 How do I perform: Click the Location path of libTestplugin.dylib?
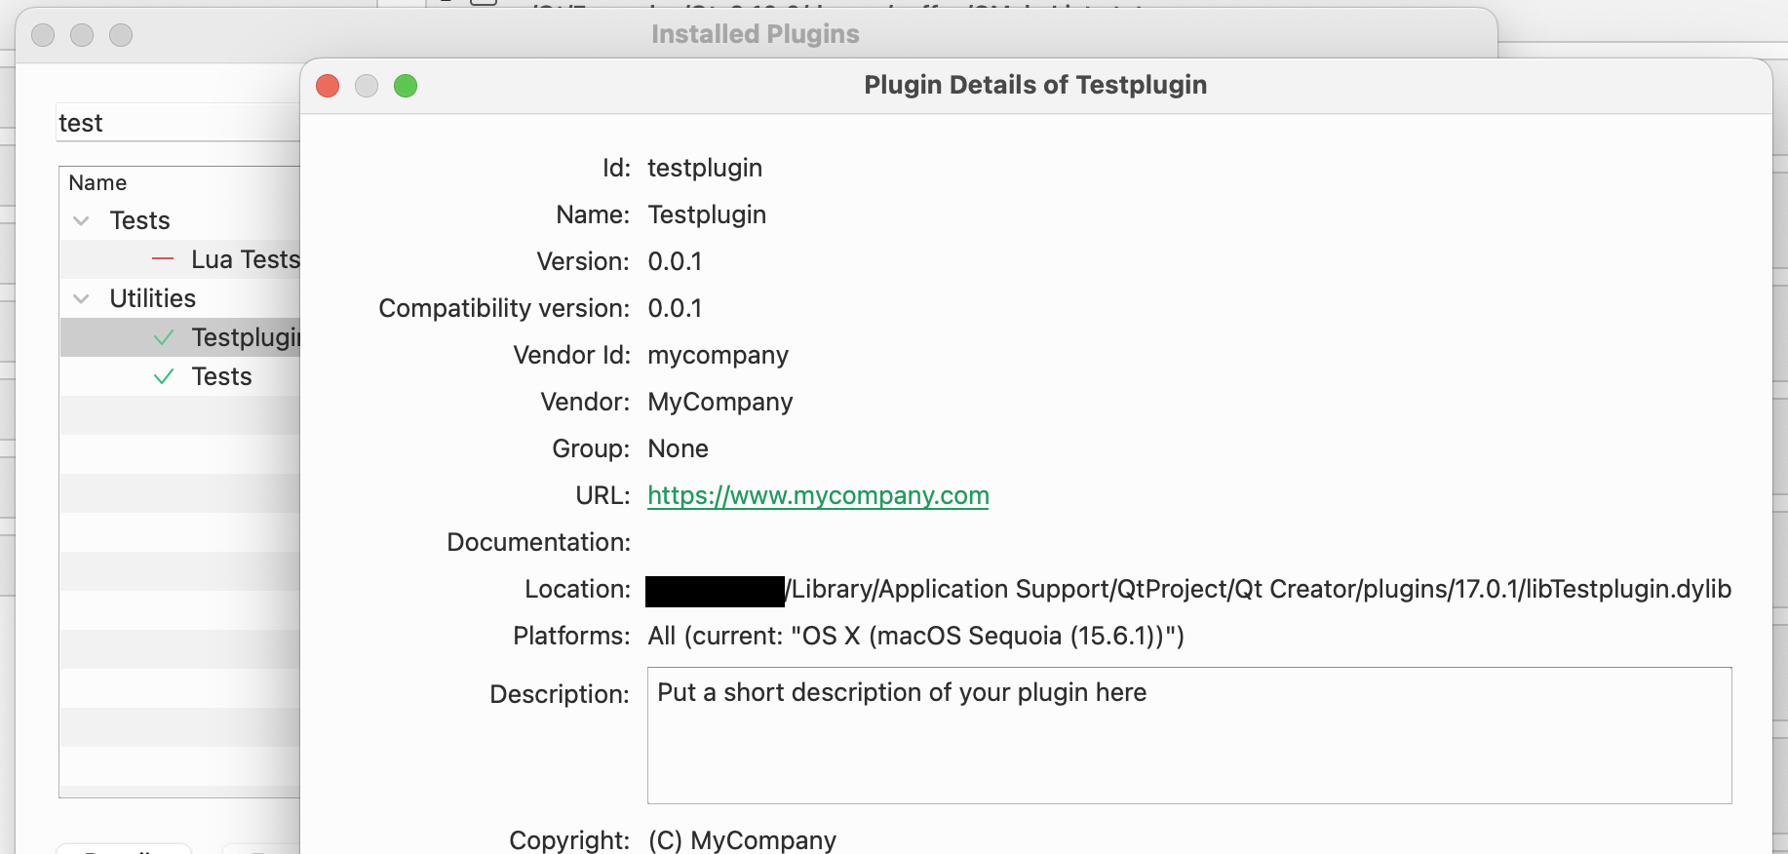[x=1260, y=589]
